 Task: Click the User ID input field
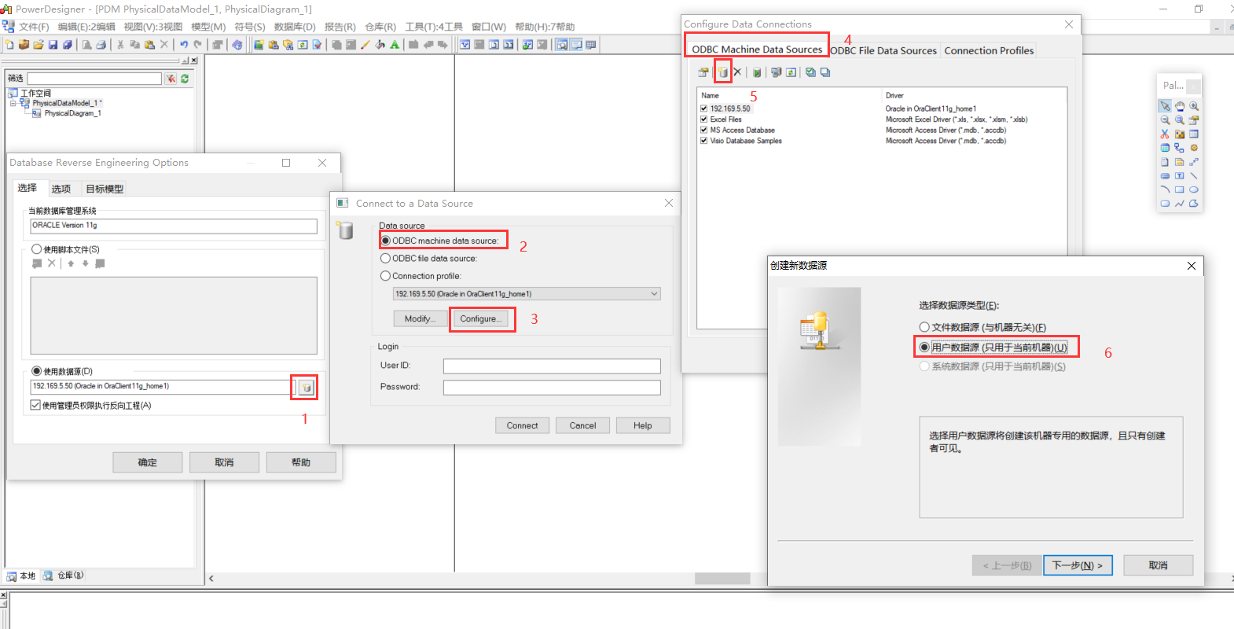click(x=551, y=366)
